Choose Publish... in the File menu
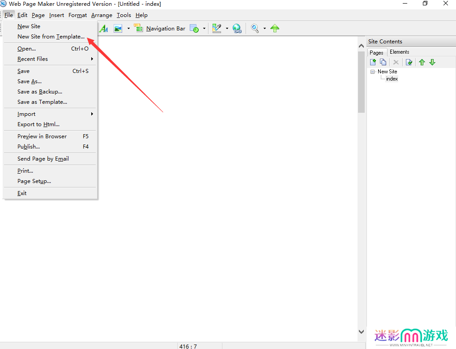The height and width of the screenshot is (349, 456). click(50, 147)
